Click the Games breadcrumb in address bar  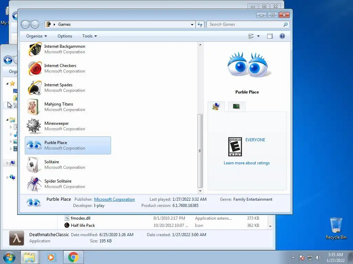(x=64, y=24)
